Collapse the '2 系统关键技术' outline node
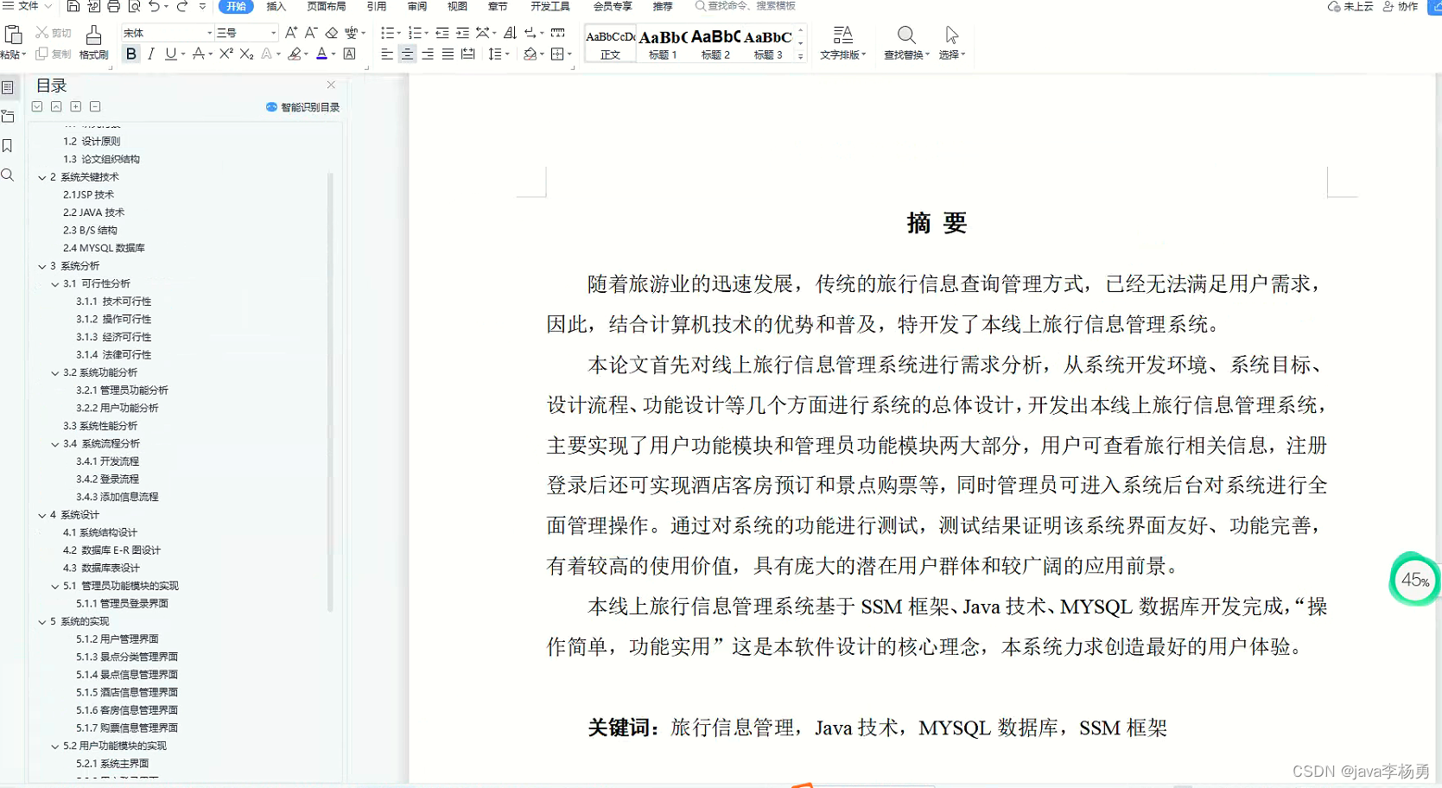The height and width of the screenshot is (788, 1442). pyautogui.click(x=42, y=177)
